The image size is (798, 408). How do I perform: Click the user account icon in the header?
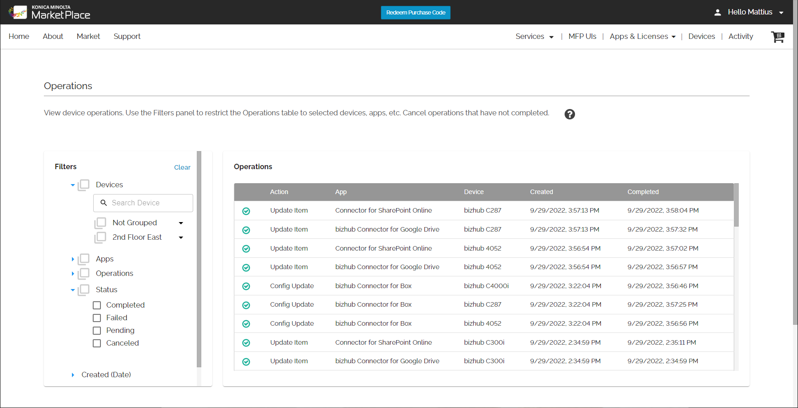pyautogui.click(x=717, y=12)
